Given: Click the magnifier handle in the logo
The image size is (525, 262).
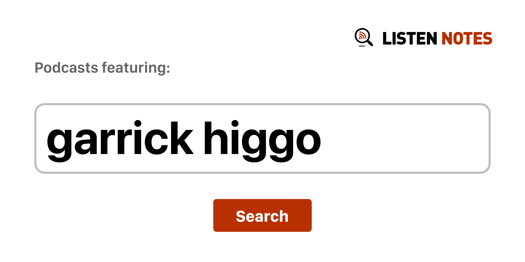Looking at the screenshot, I should point(370,42).
